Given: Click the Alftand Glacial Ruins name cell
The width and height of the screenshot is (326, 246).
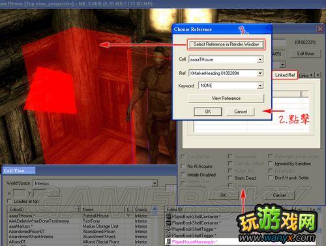Looking at the screenshot, I should 101,242.
